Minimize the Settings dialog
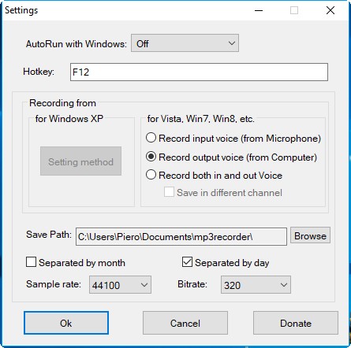The image size is (351, 348). coord(259,10)
